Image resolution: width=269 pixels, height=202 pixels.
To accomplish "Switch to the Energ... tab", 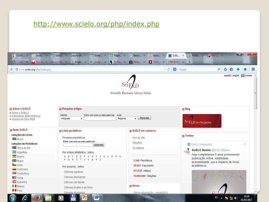I will 98,62.
